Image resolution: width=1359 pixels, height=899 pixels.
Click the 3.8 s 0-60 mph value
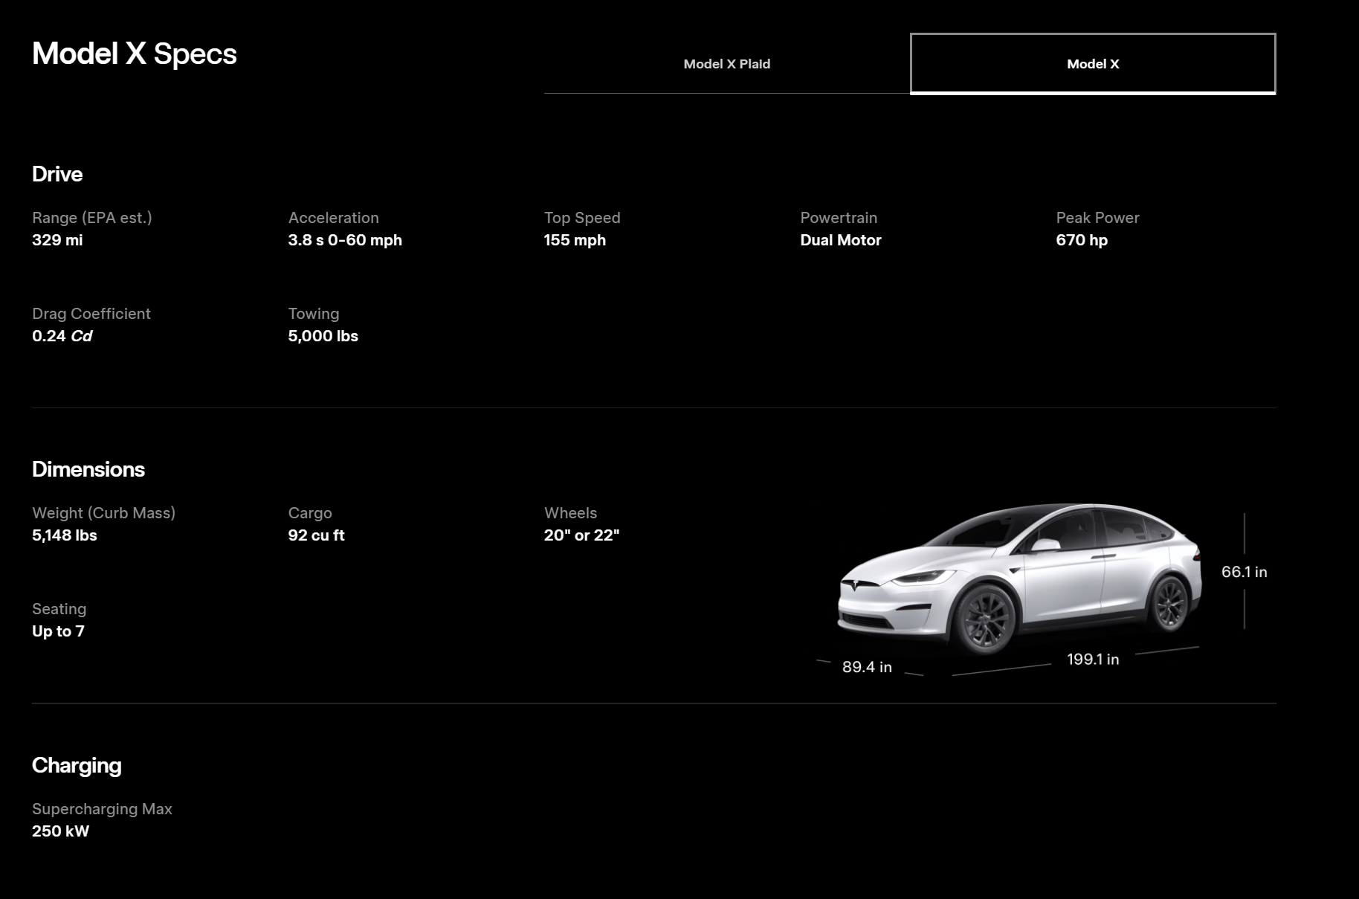345,240
